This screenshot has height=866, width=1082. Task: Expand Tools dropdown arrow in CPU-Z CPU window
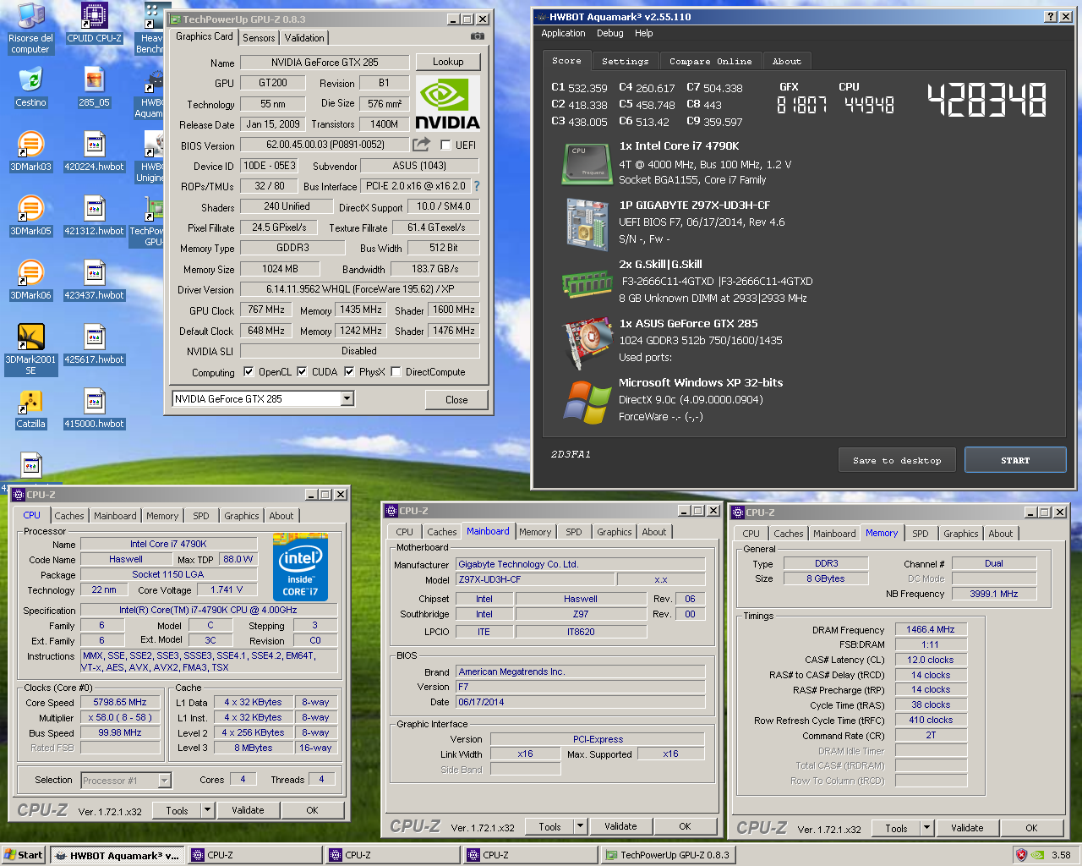click(207, 810)
